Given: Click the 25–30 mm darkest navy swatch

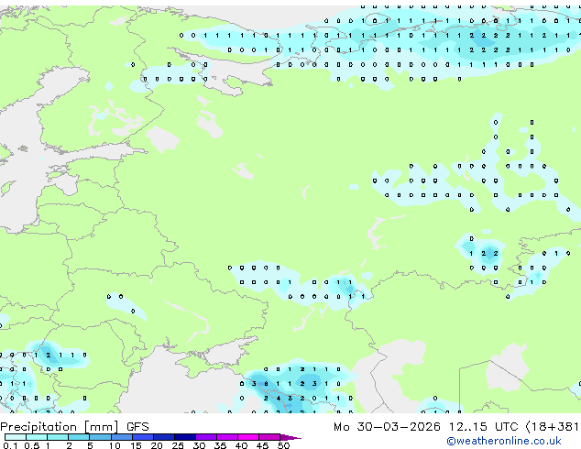Looking at the screenshot, I should 184,437.
